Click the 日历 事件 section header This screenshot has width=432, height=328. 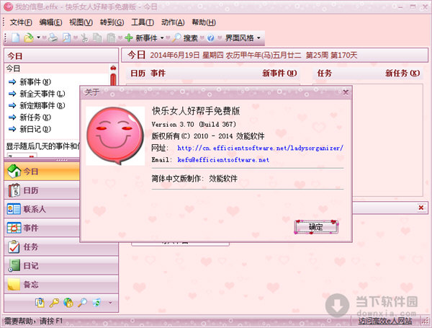(148, 73)
